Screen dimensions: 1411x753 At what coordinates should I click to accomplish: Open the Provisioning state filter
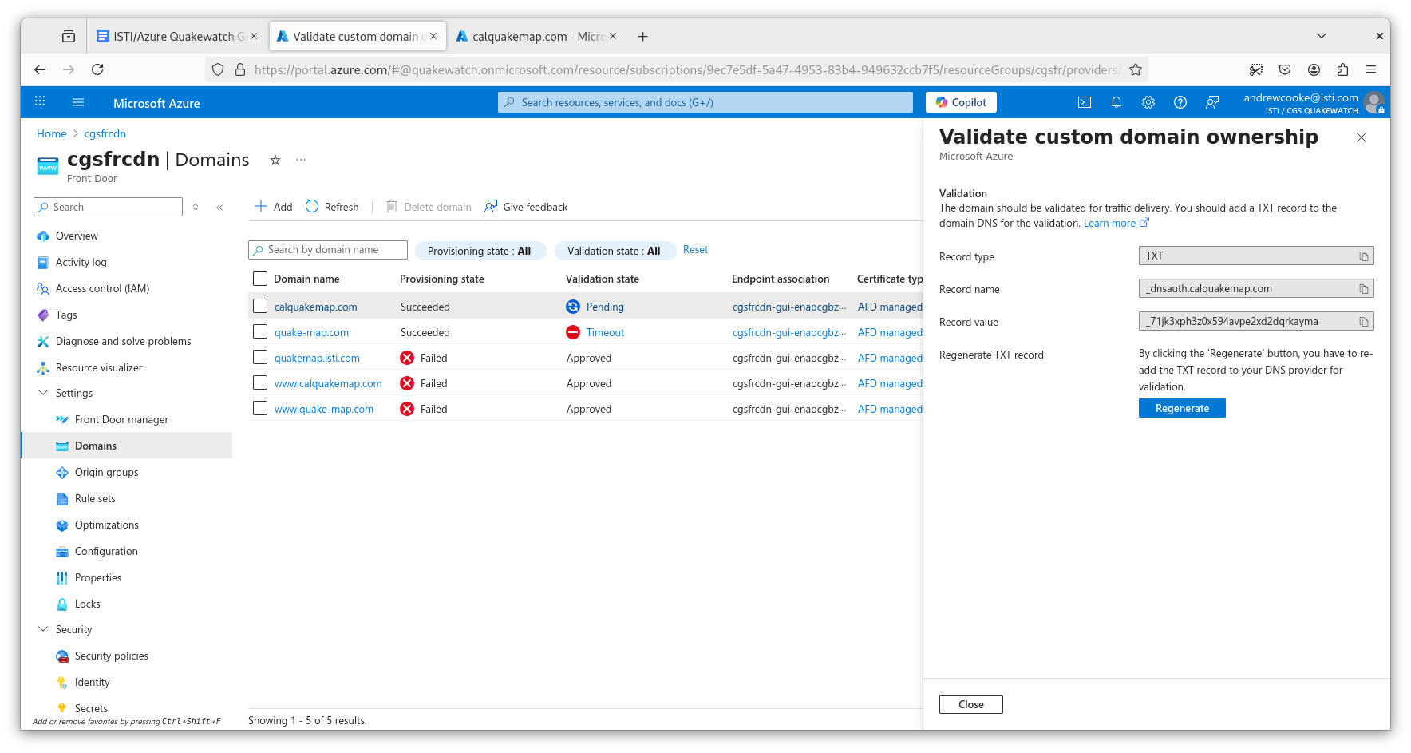pyautogui.click(x=480, y=251)
